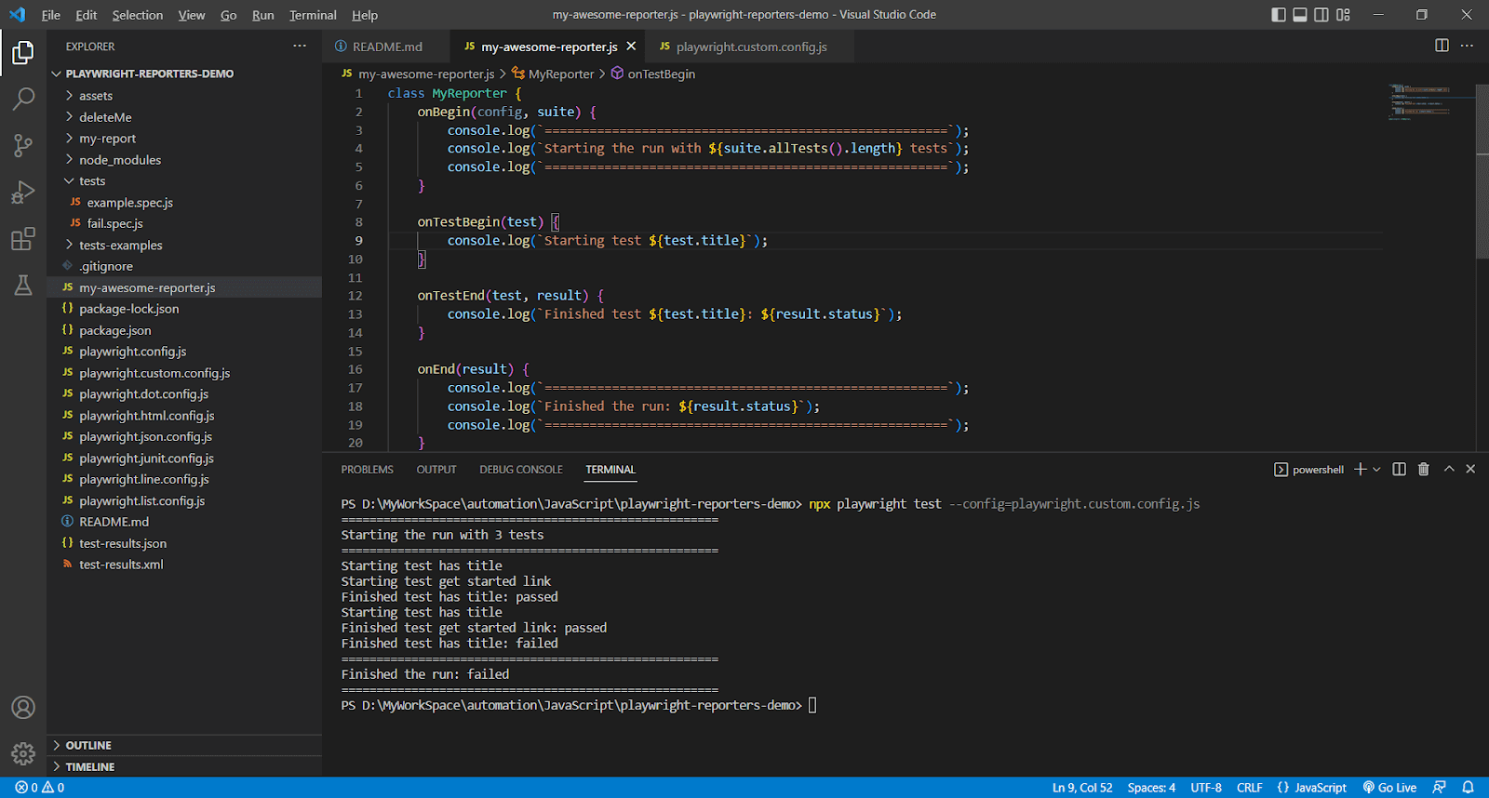The image size is (1489, 798).
Task: Expand the OUTLINE section
Action: click(x=88, y=745)
